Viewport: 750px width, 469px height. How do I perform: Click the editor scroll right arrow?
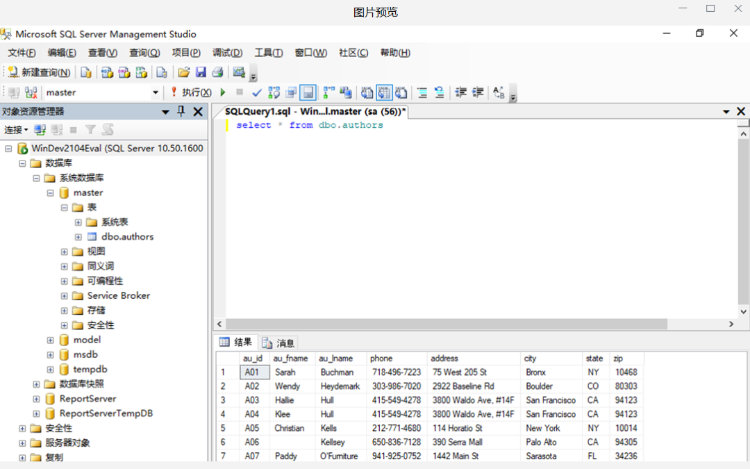pyautogui.click(x=731, y=324)
